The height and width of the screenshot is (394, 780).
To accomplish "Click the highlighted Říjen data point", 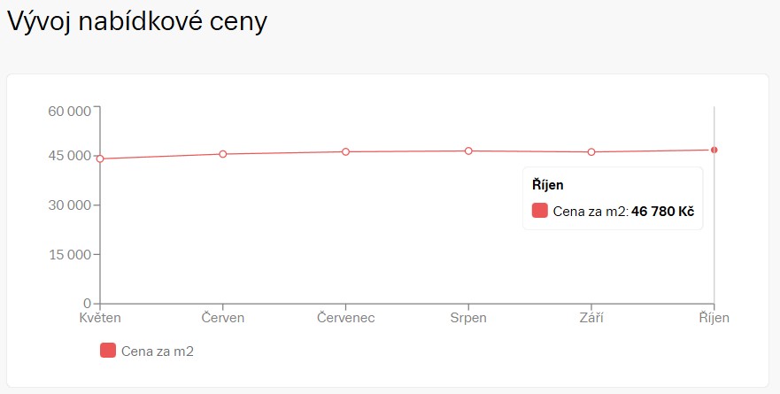I will click(x=714, y=150).
